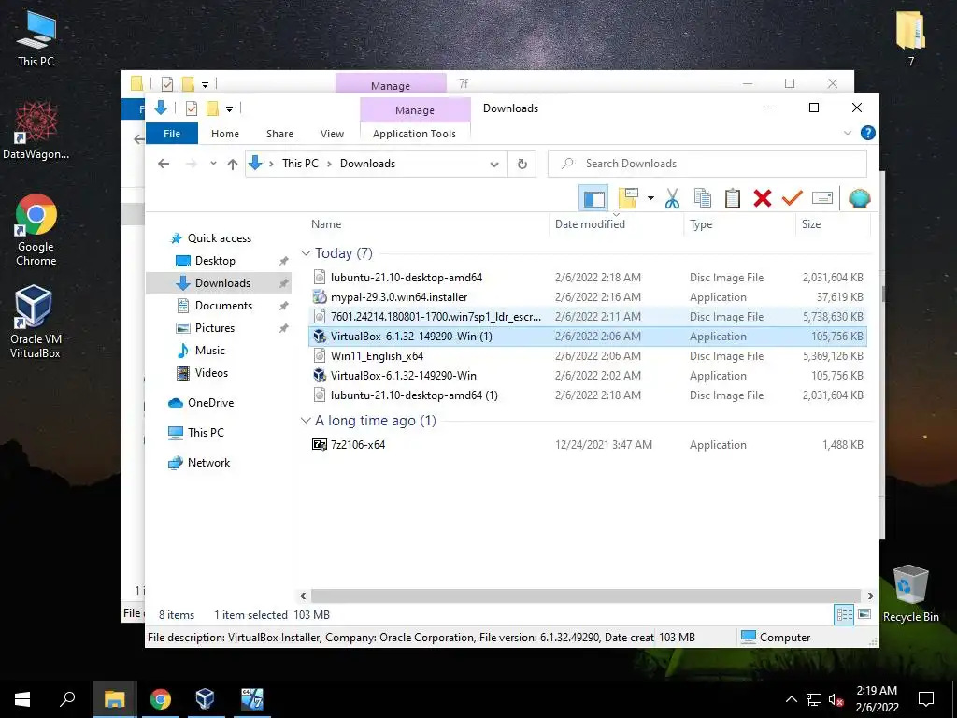Select folder named 7 on desktop

click(x=910, y=37)
